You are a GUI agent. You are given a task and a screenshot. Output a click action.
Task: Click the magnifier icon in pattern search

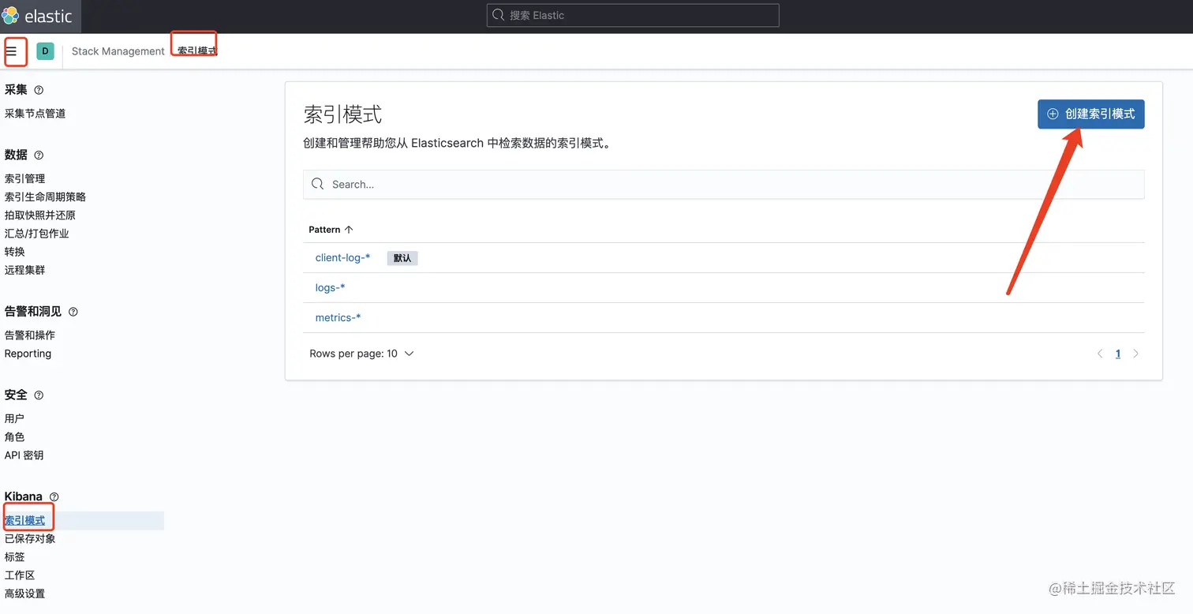[x=318, y=184]
